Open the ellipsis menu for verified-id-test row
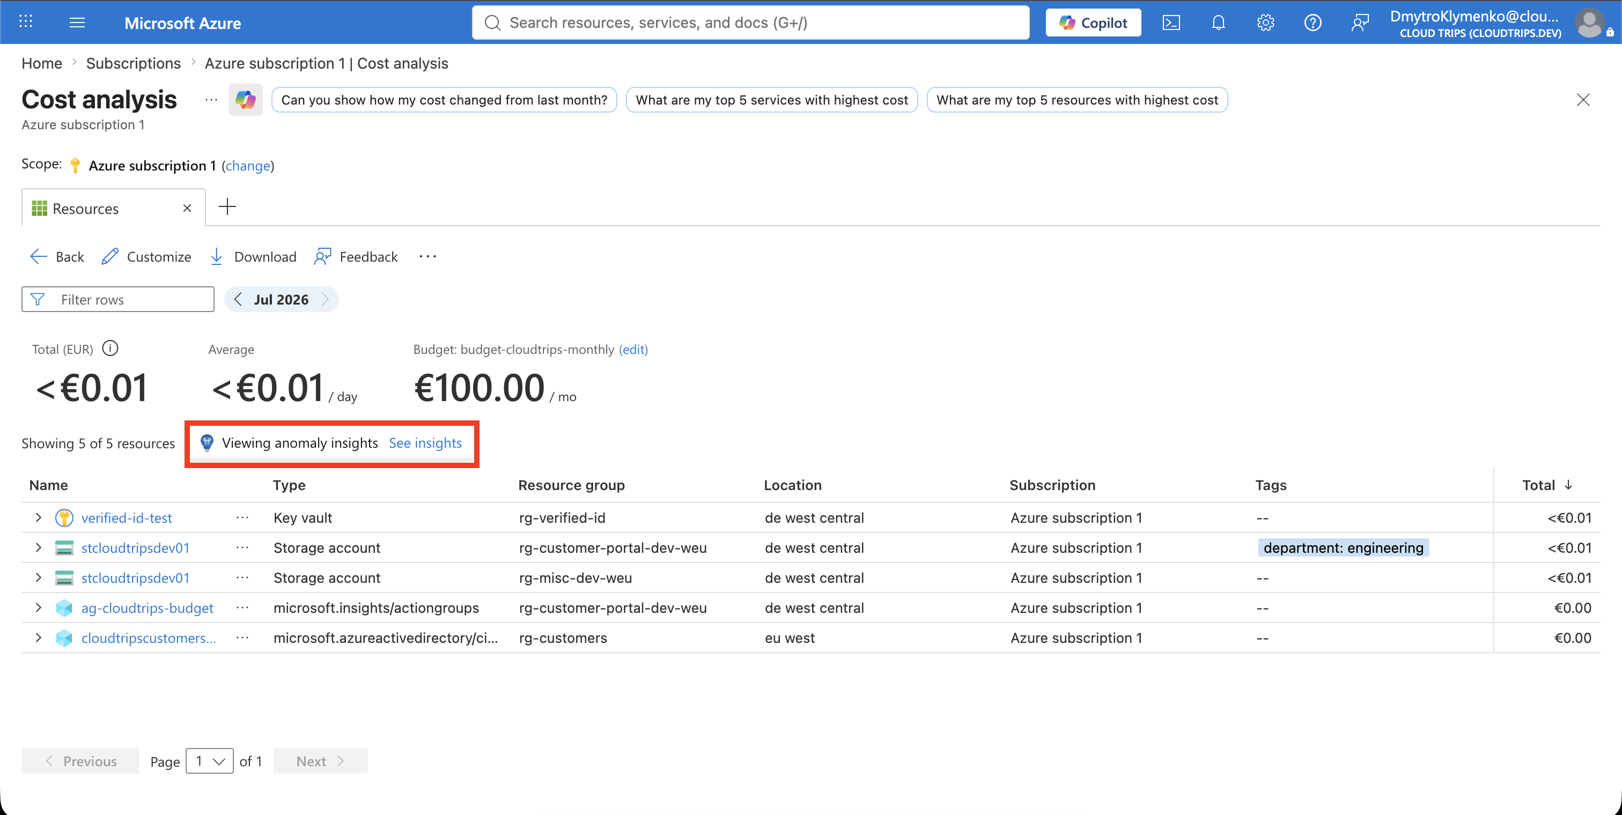1622x815 pixels. (242, 517)
